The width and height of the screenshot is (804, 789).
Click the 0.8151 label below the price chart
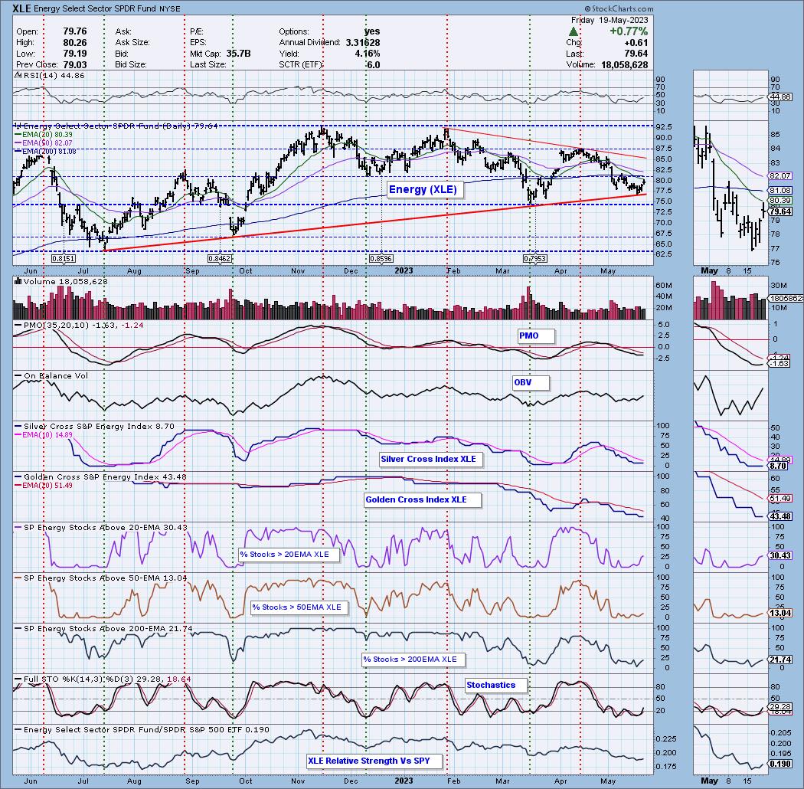[x=64, y=259]
